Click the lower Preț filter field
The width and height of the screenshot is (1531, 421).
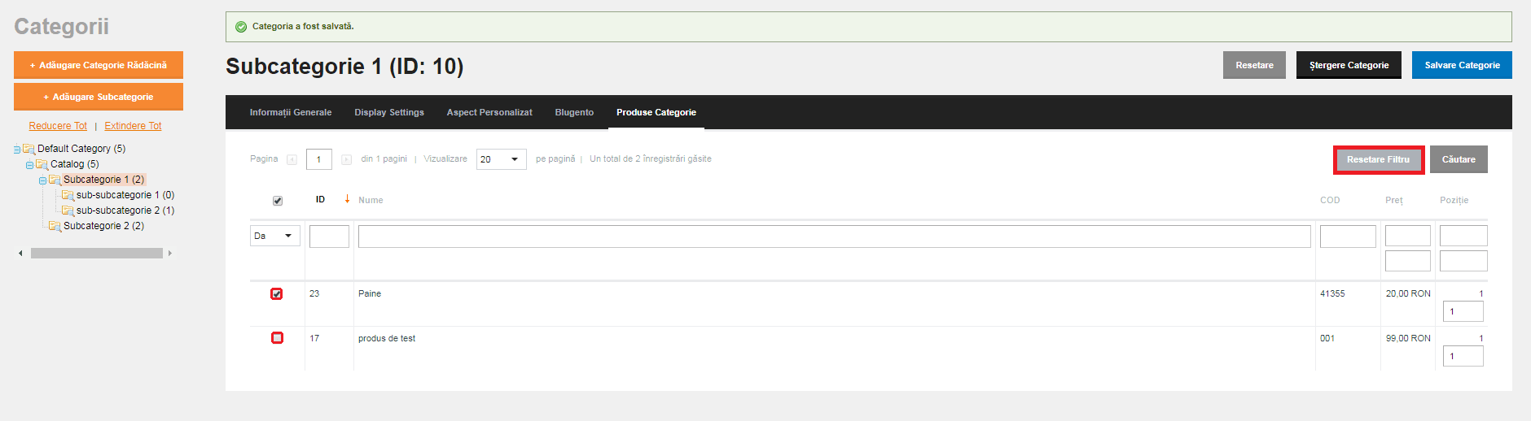tap(1408, 261)
